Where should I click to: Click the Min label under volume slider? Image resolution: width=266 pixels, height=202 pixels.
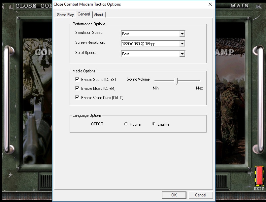click(x=155, y=88)
